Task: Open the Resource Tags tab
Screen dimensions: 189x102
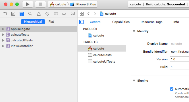Action: [x=151, y=22]
